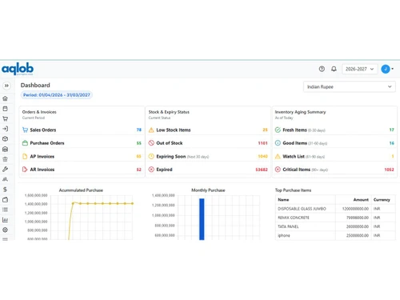Click the Sales Orders cart icon
The height and width of the screenshot is (300, 400).
[25, 130]
